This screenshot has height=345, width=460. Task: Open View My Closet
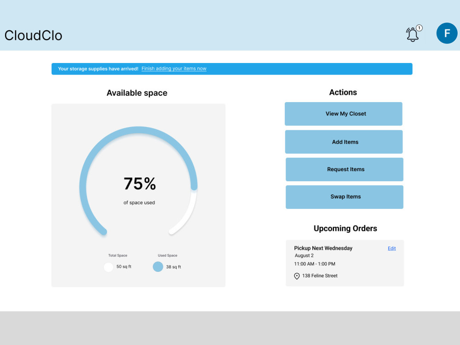click(344, 114)
